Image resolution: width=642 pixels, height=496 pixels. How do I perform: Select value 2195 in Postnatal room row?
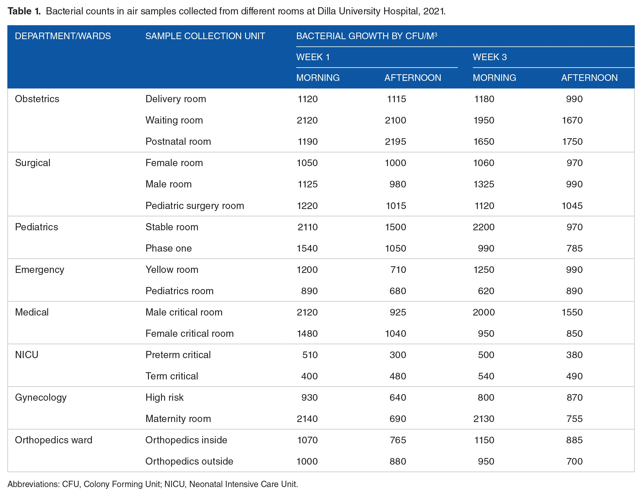(395, 142)
